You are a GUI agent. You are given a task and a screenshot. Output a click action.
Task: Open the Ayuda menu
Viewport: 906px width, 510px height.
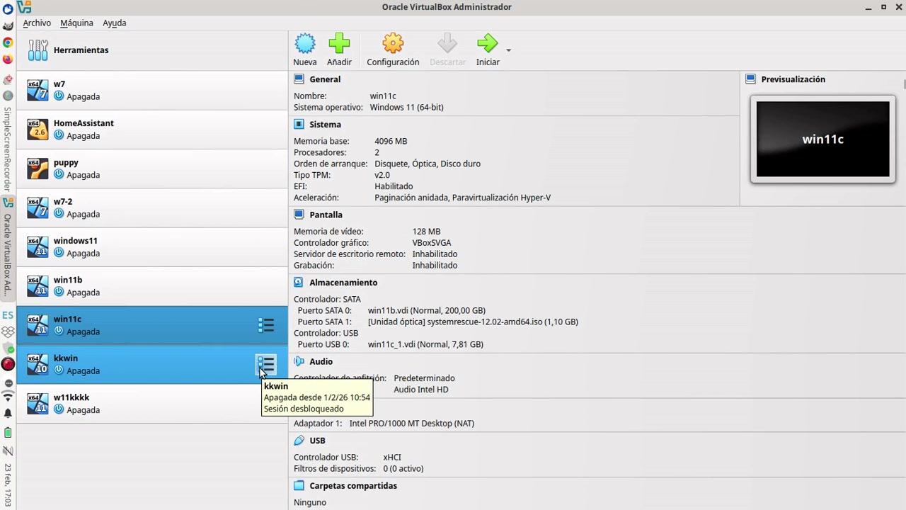coord(114,23)
